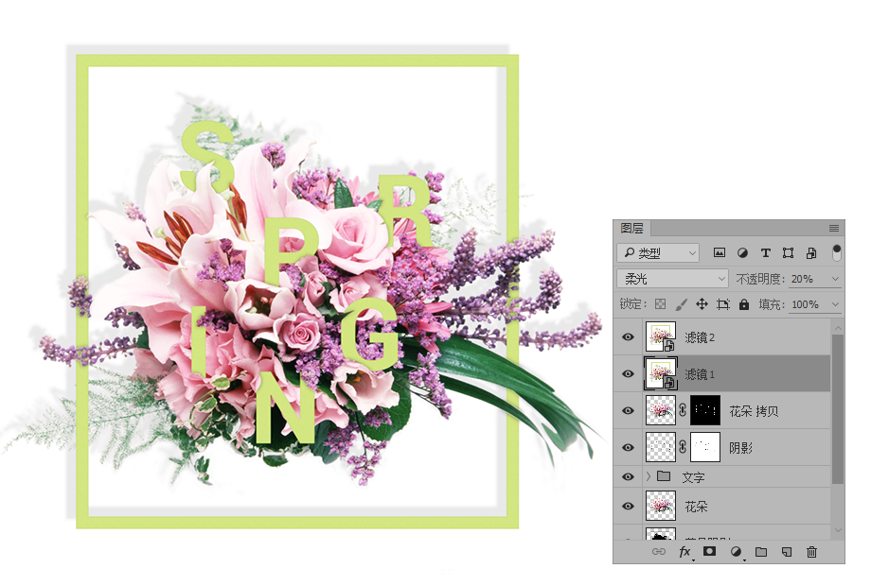Select the 图层 panel tab
The height and width of the screenshot is (586, 871).
[632, 228]
